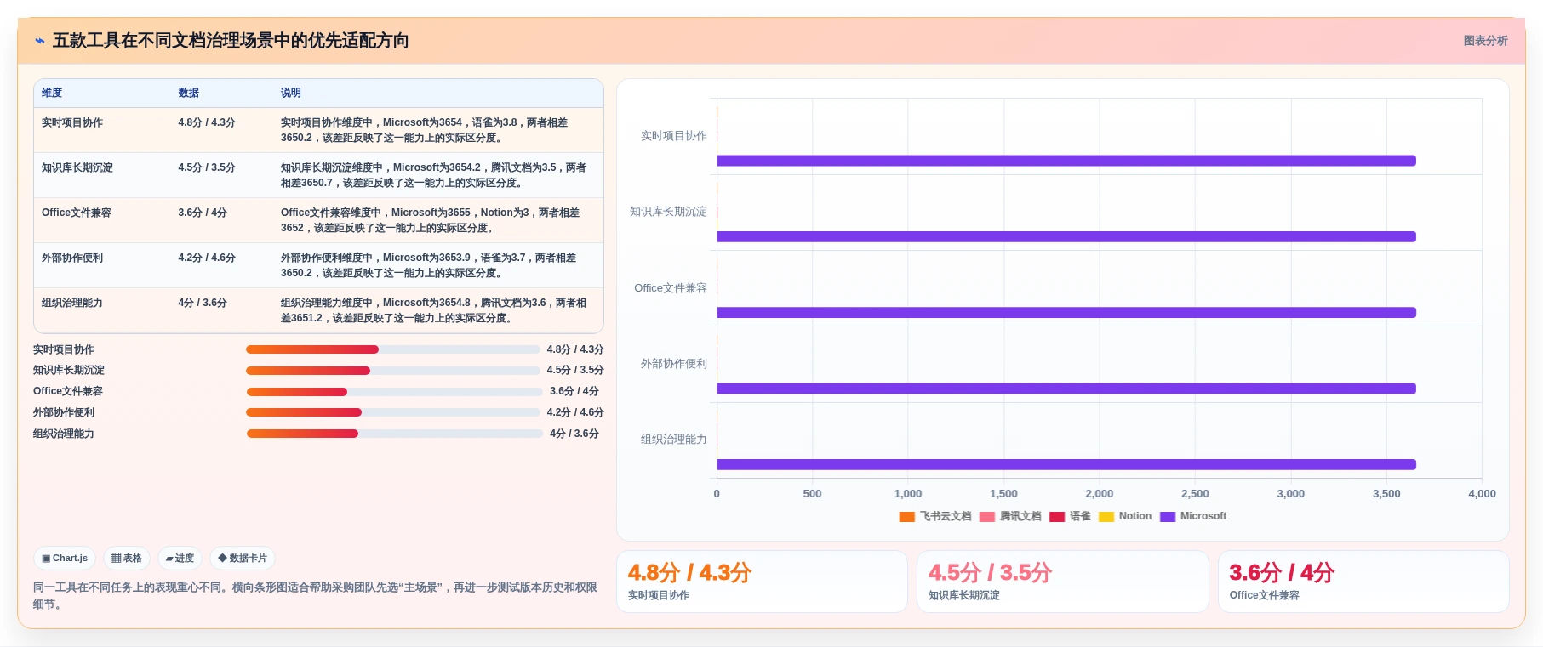Viewport: 1543px width, 647px height.
Task: Select table cell 实时项目协作
Action: point(72,122)
